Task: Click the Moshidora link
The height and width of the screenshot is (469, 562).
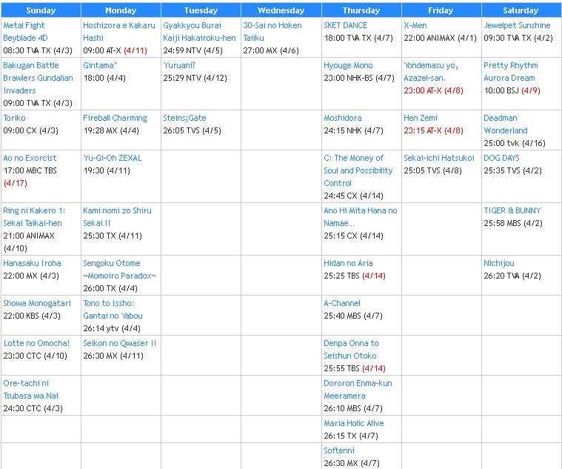Action: pos(343,118)
